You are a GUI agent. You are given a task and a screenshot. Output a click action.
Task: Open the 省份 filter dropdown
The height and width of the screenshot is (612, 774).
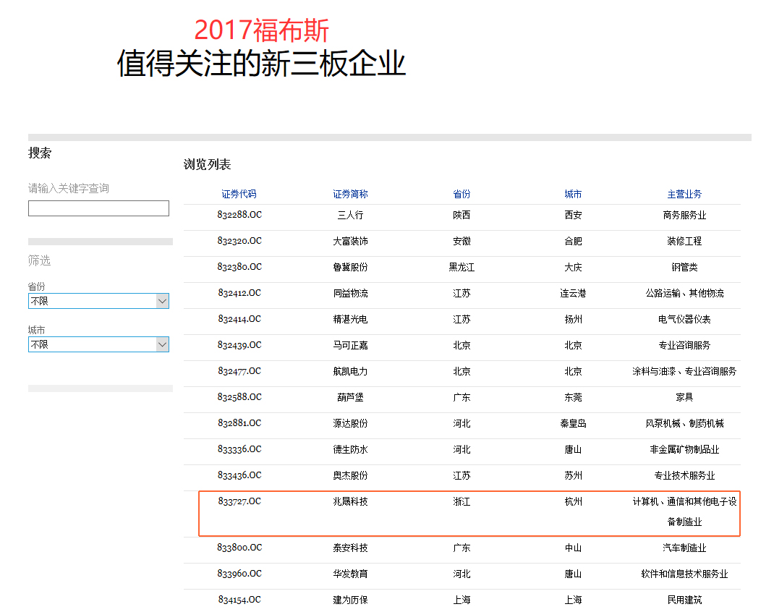98,301
